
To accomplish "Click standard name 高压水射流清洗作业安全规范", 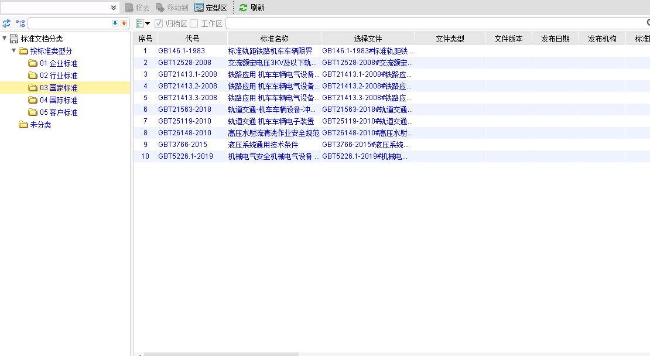I will pyautogui.click(x=273, y=132).
